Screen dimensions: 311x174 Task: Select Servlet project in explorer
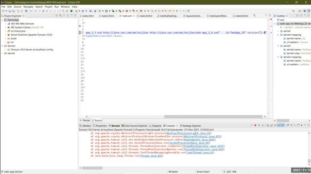click(11, 53)
